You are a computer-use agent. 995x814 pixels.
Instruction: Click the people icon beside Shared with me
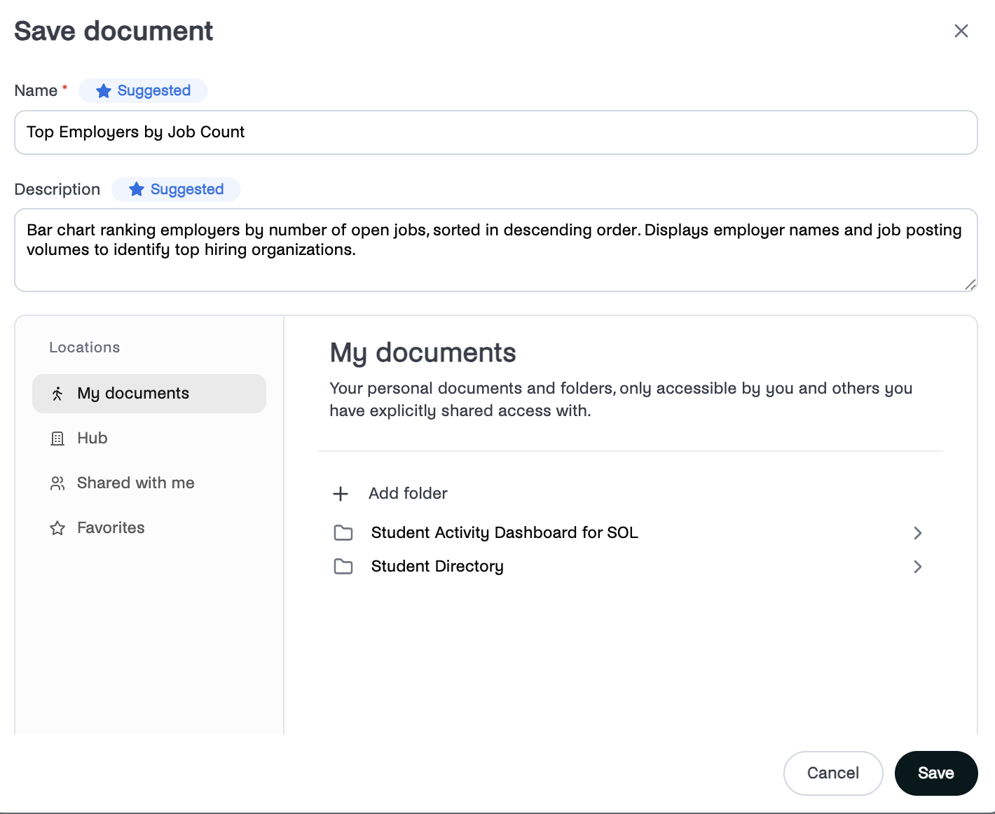(x=57, y=483)
